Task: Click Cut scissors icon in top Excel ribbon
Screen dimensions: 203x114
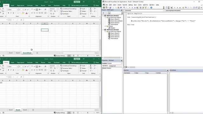Action: pos(3,9)
